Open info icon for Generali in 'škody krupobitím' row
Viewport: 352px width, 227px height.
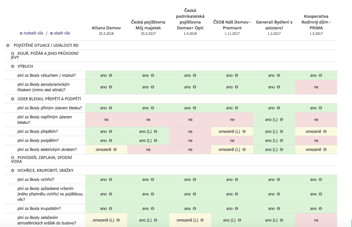(278, 208)
